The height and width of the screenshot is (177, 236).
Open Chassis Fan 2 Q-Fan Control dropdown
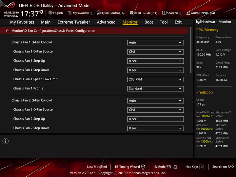point(155,101)
